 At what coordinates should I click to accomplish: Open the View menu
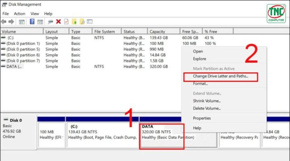[x=35, y=13]
